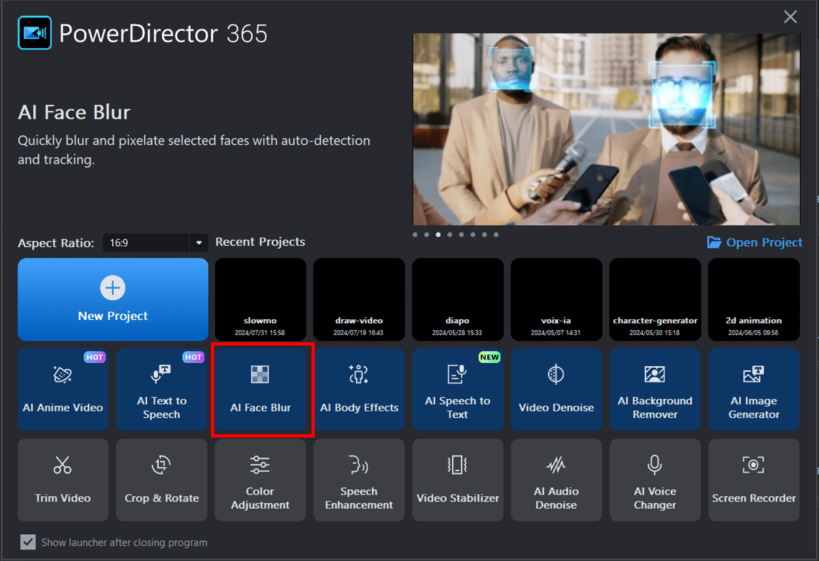This screenshot has width=819, height=561.
Task: Open the draw-video recent project
Action: (359, 299)
